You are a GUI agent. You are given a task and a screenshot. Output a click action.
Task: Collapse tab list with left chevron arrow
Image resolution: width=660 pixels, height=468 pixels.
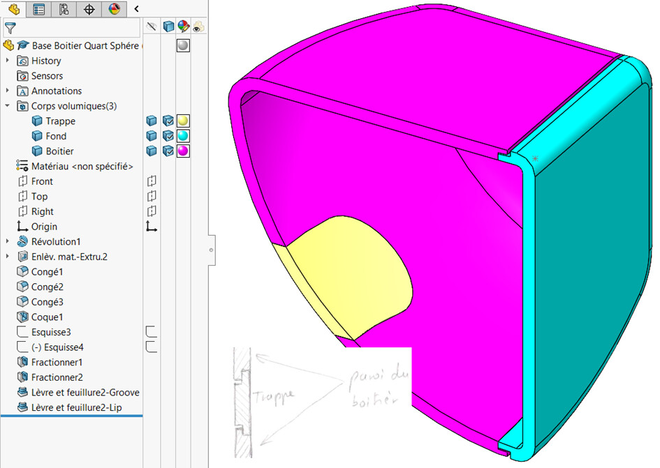click(136, 9)
